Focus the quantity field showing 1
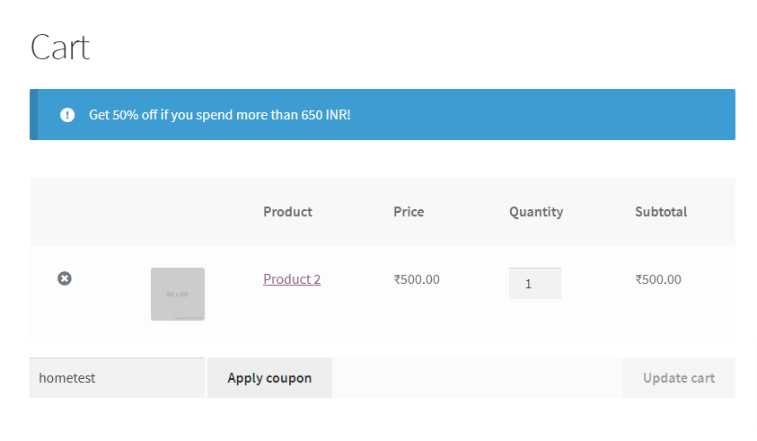The image size is (757, 441). 535,284
